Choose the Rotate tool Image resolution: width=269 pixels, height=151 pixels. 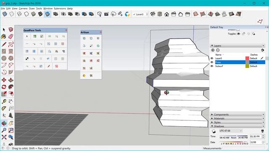(x=4, y=87)
